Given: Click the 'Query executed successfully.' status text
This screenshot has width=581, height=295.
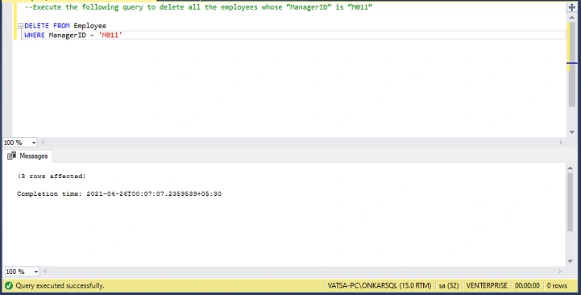Looking at the screenshot, I should [60, 286].
